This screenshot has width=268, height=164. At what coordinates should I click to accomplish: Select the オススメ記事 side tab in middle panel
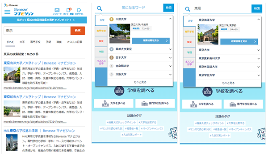[101, 62]
